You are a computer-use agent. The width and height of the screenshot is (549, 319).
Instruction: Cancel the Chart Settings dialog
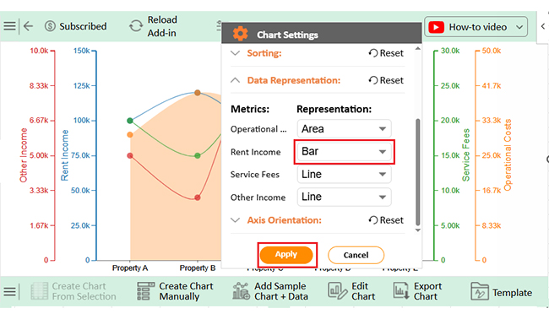pyautogui.click(x=356, y=255)
